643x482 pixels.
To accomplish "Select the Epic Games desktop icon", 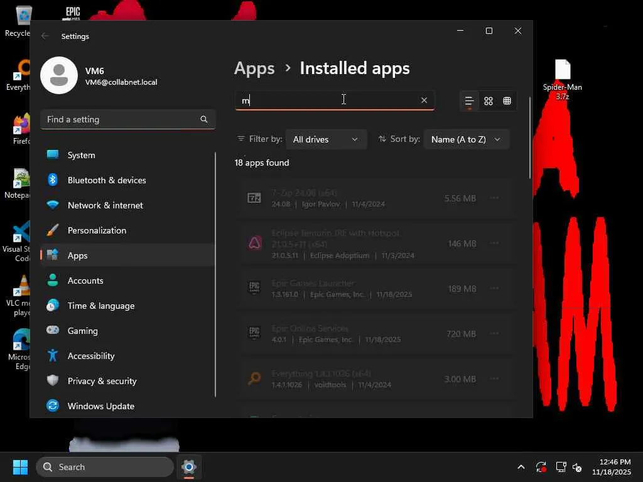I will click(73, 13).
